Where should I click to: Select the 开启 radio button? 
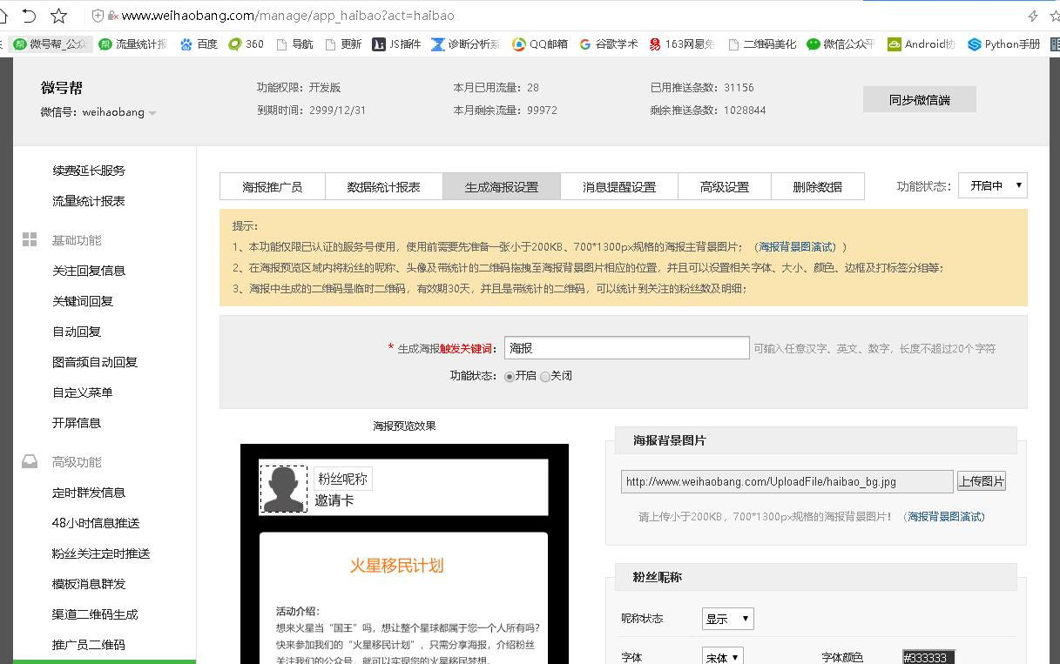click(x=510, y=377)
